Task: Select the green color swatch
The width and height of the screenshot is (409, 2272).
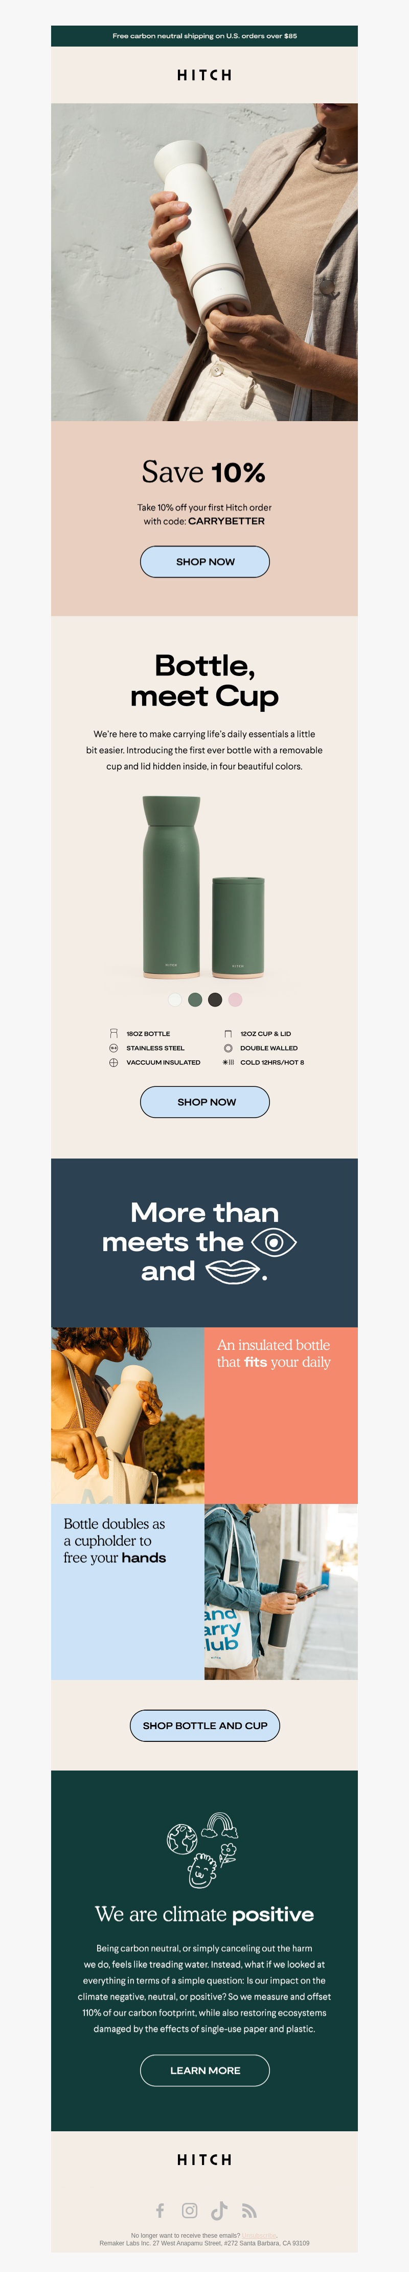Action: click(195, 999)
